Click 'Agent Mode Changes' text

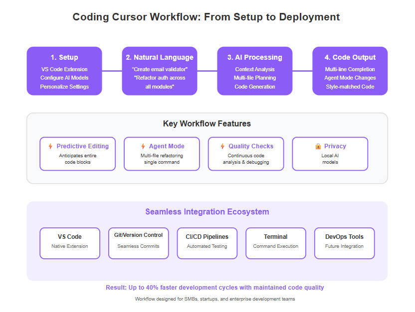pyautogui.click(x=350, y=78)
